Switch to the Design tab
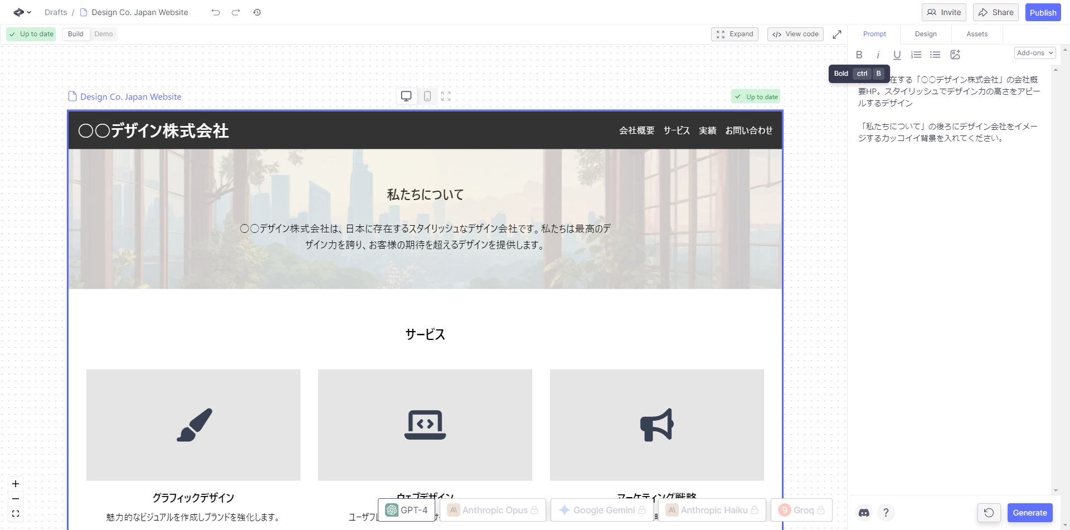1070x530 pixels. [925, 34]
